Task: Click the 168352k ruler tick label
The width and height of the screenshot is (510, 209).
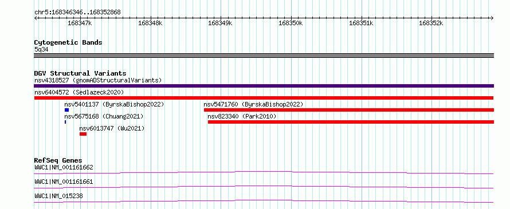Action: (x=431, y=23)
